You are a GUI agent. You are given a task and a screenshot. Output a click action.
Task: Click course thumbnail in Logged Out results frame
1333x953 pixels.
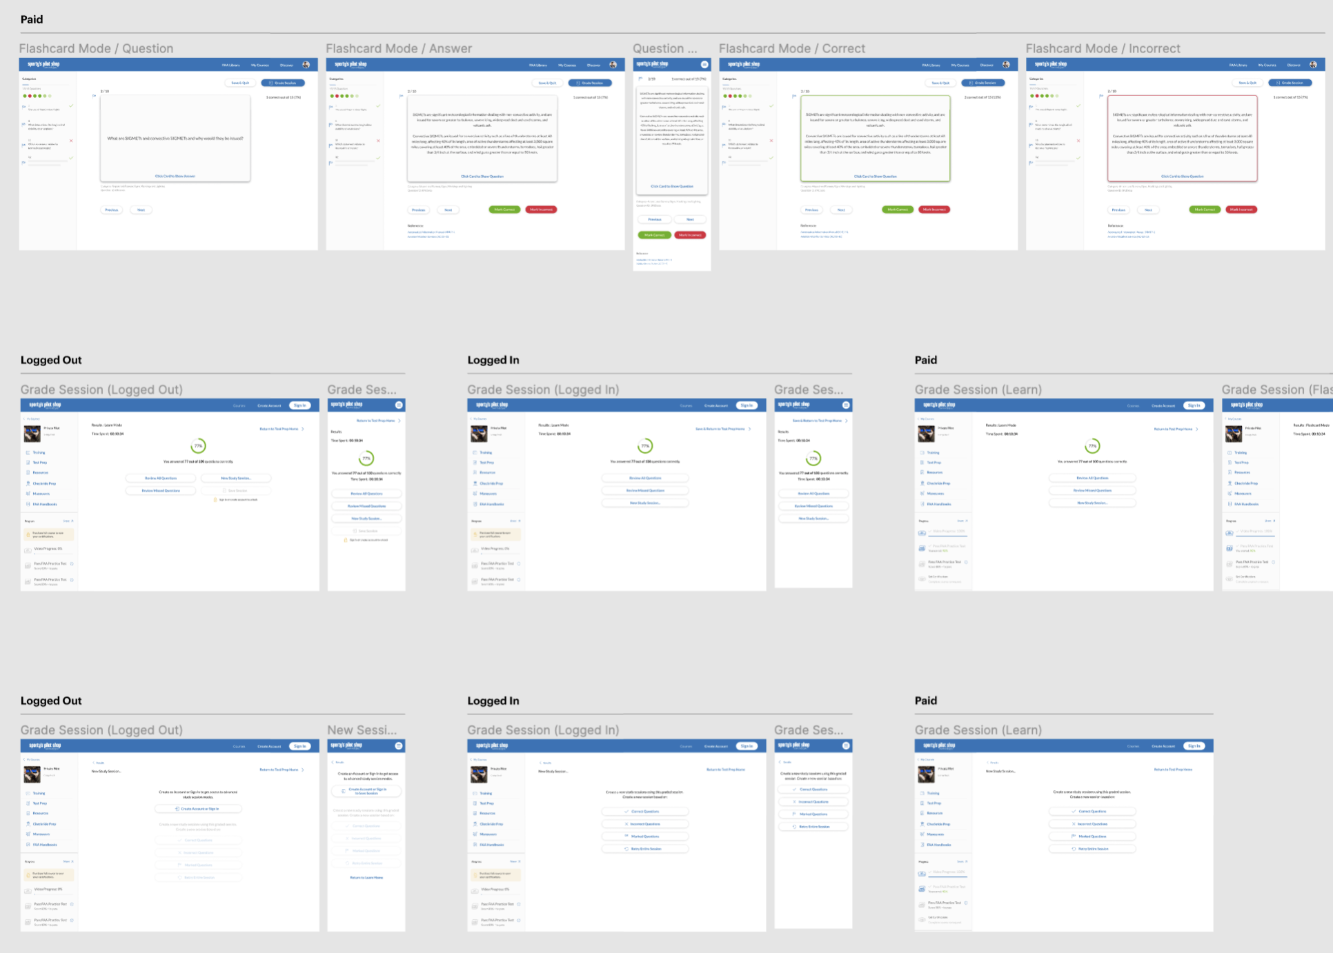coord(32,433)
